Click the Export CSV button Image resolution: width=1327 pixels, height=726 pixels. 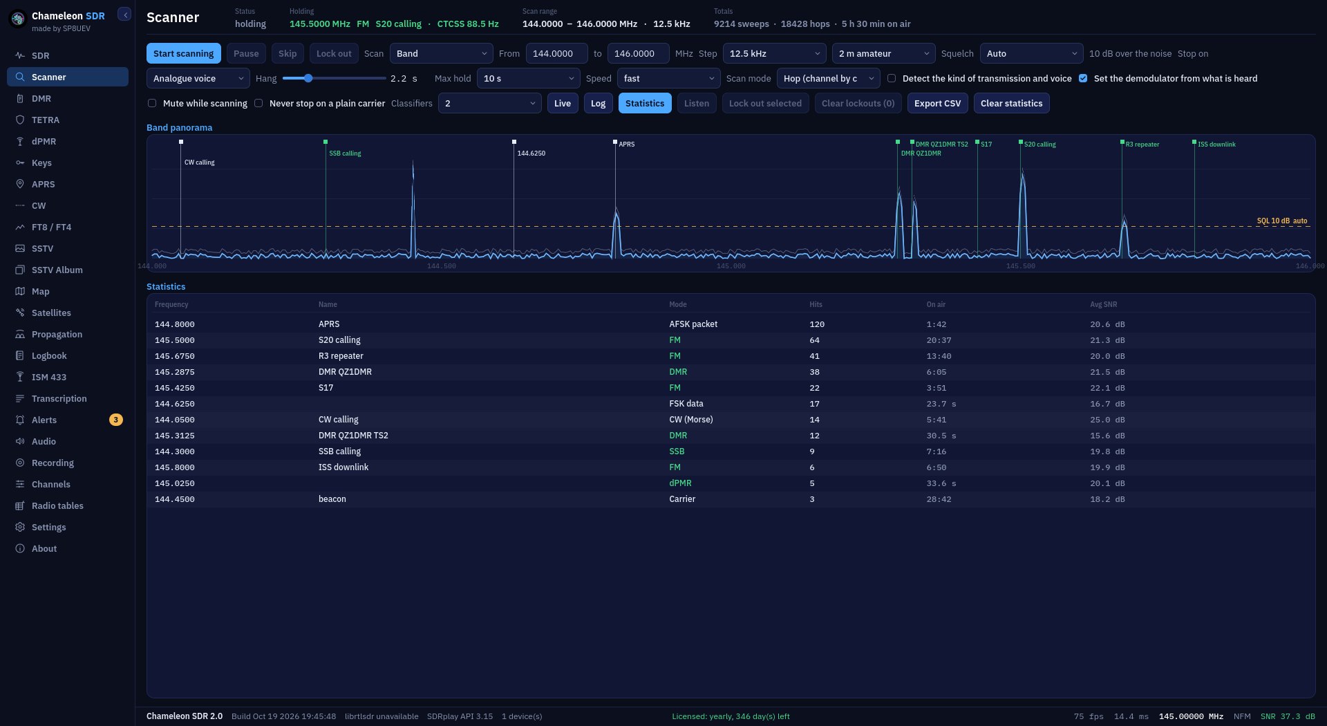click(x=937, y=103)
